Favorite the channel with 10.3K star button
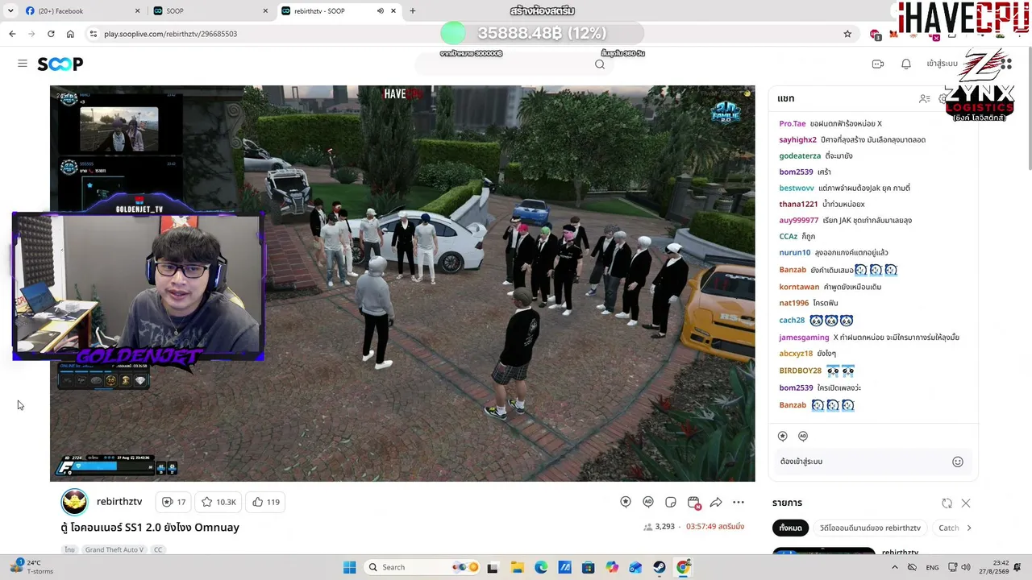Viewport: 1032px width, 580px height. [218, 502]
